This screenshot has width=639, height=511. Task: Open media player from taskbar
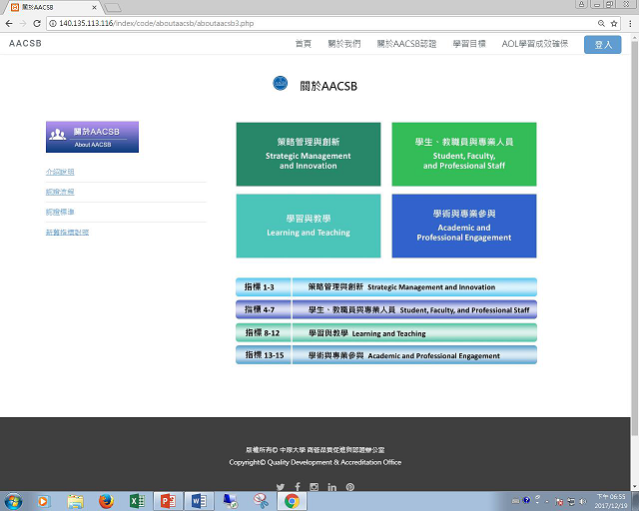click(x=43, y=501)
